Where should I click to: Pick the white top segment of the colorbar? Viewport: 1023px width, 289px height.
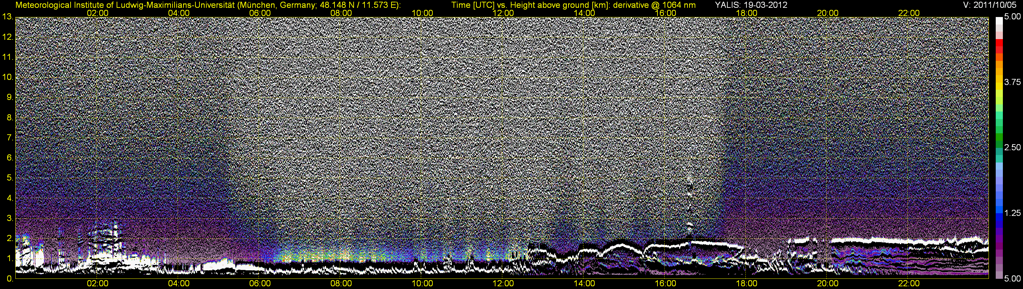(999, 21)
